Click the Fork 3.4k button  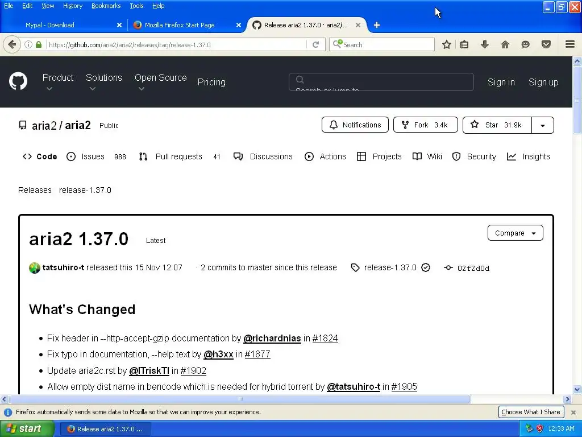tap(426, 125)
